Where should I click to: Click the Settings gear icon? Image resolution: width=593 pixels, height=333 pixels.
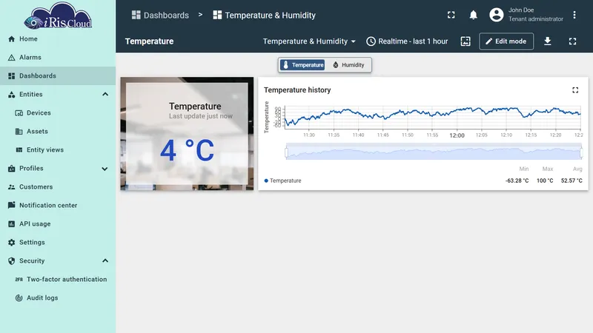point(12,243)
